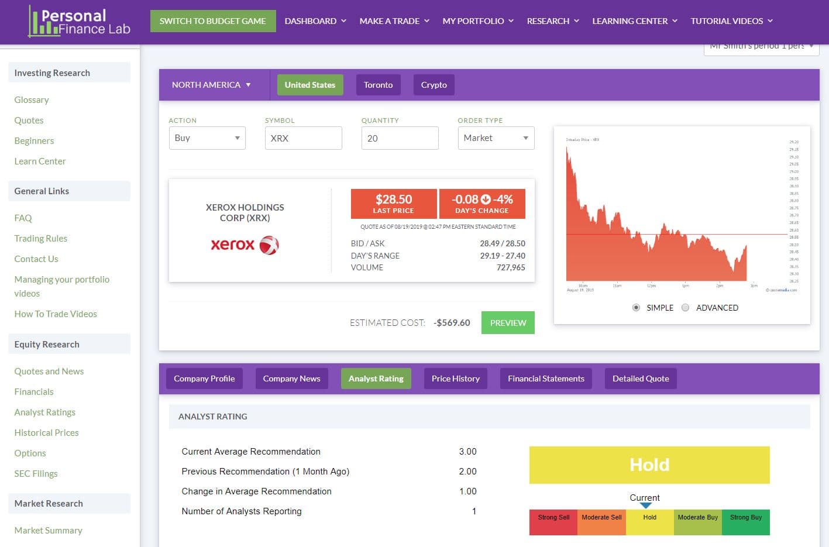Image resolution: width=829 pixels, height=547 pixels.
Task: Click the Quantity input field showing 20
Action: [400, 138]
